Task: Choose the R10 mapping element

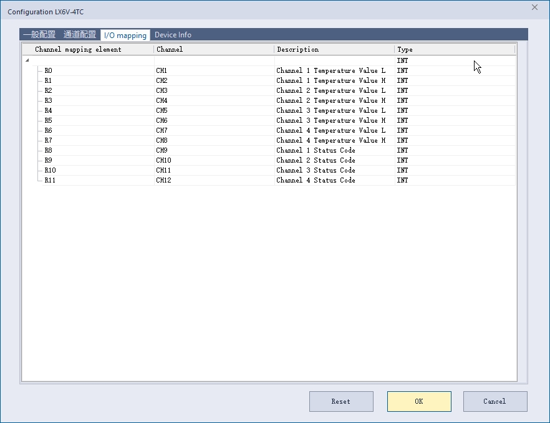Action: (x=50, y=170)
